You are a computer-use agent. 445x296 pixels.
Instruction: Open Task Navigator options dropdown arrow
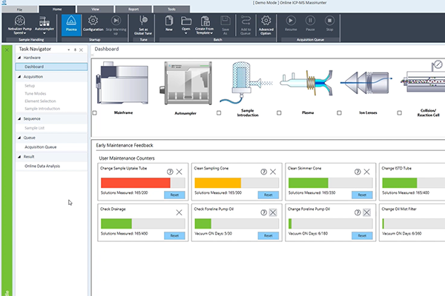tap(69, 50)
